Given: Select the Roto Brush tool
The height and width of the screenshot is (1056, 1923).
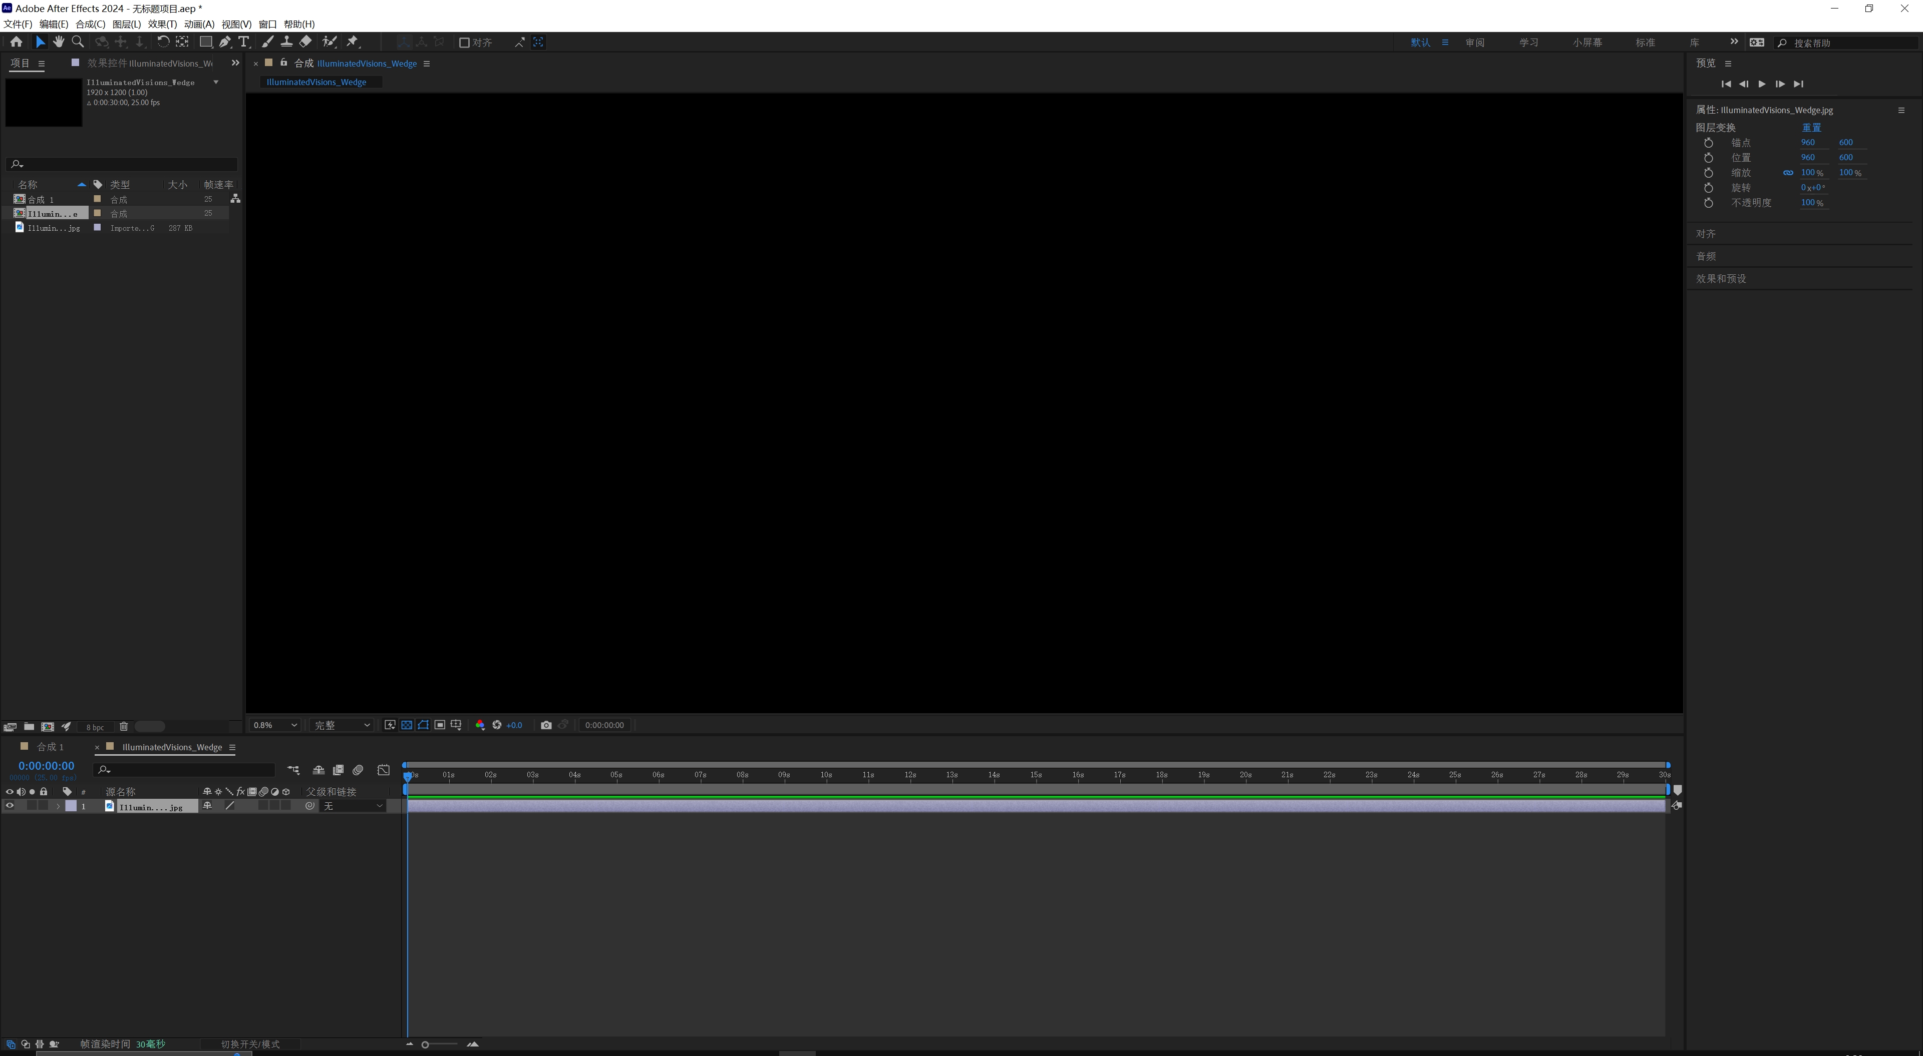Looking at the screenshot, I should click(x=330, y=42).
